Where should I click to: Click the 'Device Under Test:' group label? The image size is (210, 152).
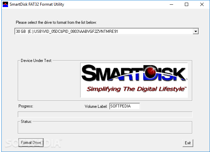[x=36, y=61]
